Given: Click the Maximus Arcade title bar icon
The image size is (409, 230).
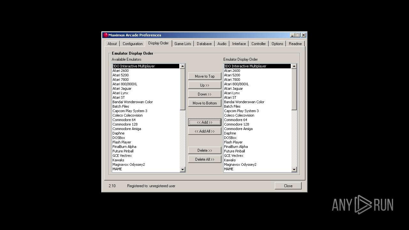Looking at the screenshot, I should [x=105, y=35].
